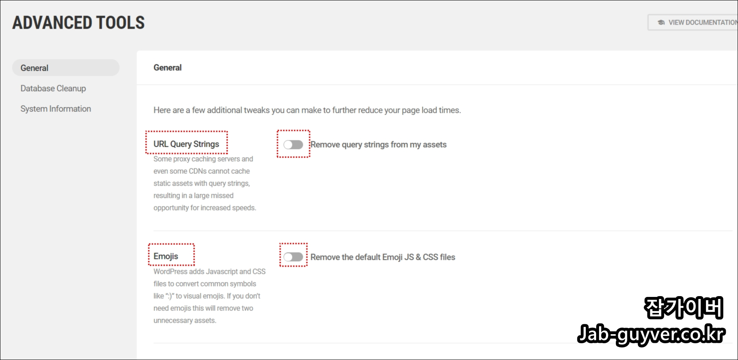This screenshot has width=738, height=360.
Task: Click the 'URL Query Strings' heading
Action: click(x=186, y=144)
